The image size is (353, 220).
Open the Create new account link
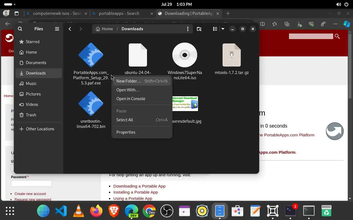click(x=30, y=194)
